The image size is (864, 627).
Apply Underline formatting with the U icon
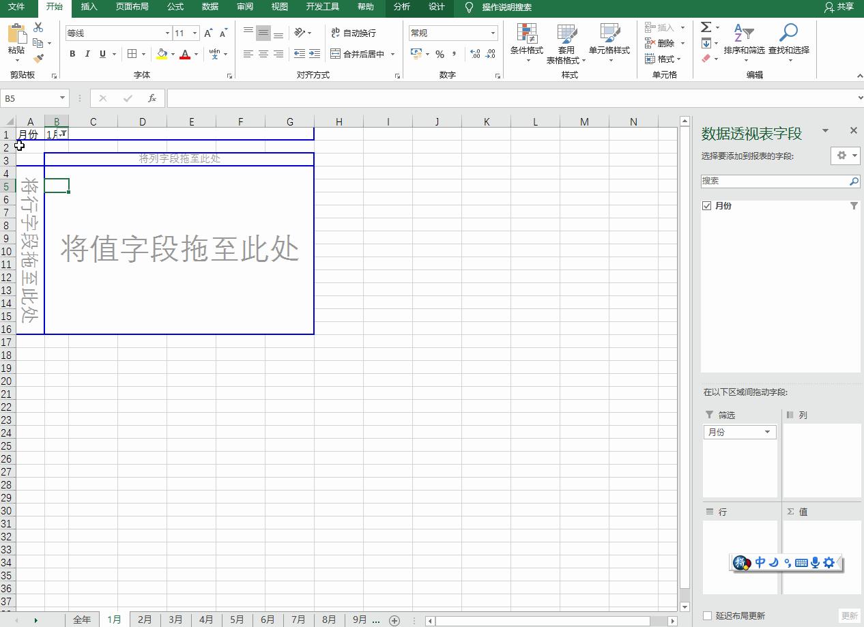coord(101,53)
